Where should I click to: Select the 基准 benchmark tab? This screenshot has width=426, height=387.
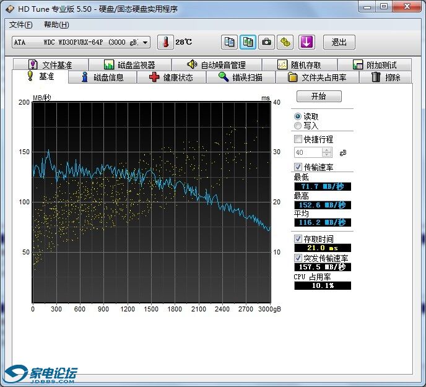pos(40,76)
